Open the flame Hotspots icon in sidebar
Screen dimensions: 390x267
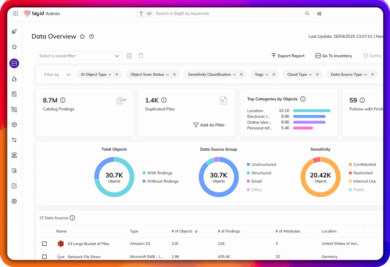pos(14,79)
